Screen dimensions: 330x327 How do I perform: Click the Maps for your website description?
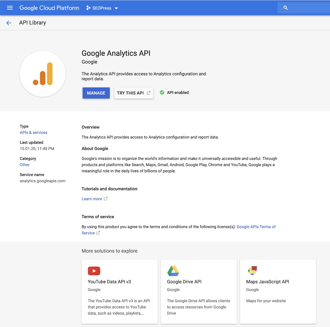point(266,301)
